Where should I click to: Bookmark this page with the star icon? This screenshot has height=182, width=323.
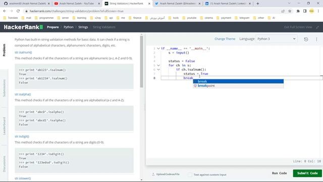coord(290,11)
